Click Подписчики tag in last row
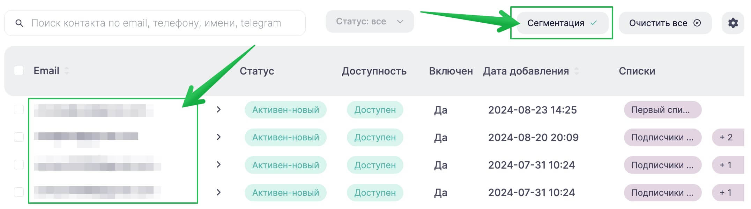Viewport: 751px width, 209px height. tap(663, 192)
